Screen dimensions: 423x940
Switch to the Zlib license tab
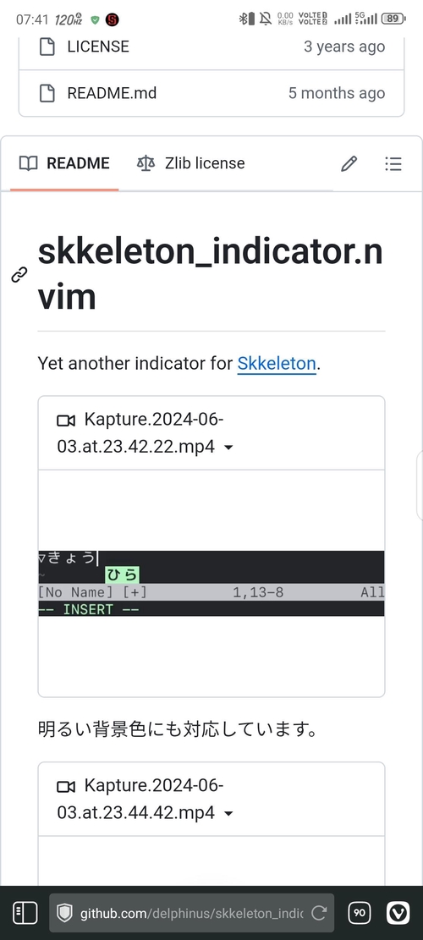[x=190, y=163]
